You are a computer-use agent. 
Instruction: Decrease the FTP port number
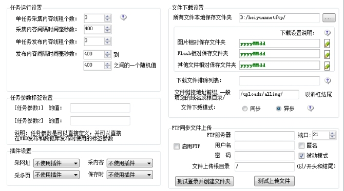pyautogui.click(x=332, y=137)
